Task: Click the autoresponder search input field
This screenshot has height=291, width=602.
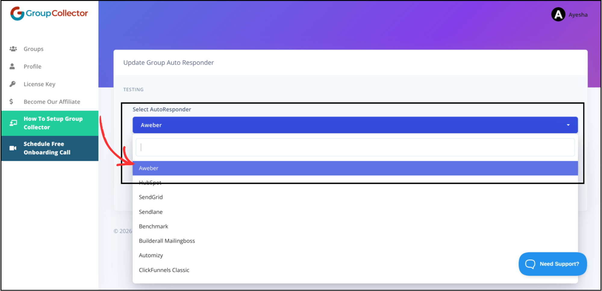Action: point(355,147)
